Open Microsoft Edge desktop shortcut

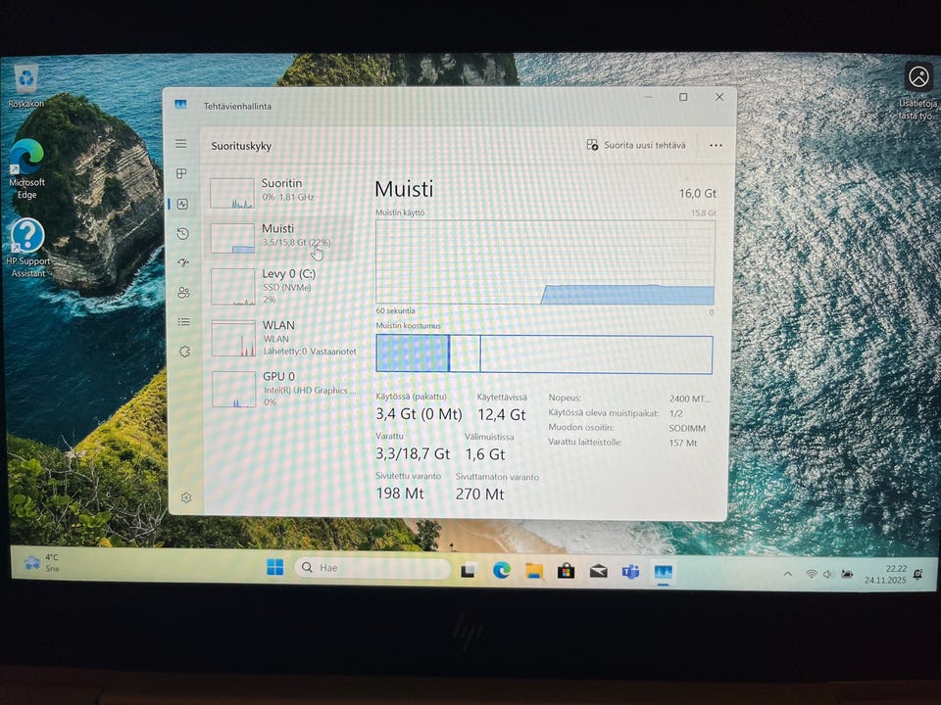coord(26,169)
